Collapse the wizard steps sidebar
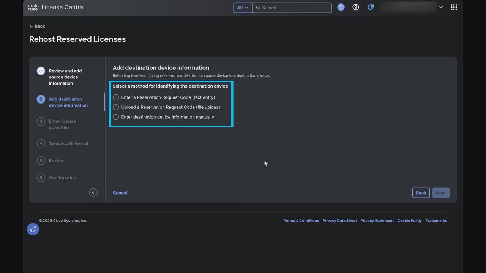 (93, 193)
